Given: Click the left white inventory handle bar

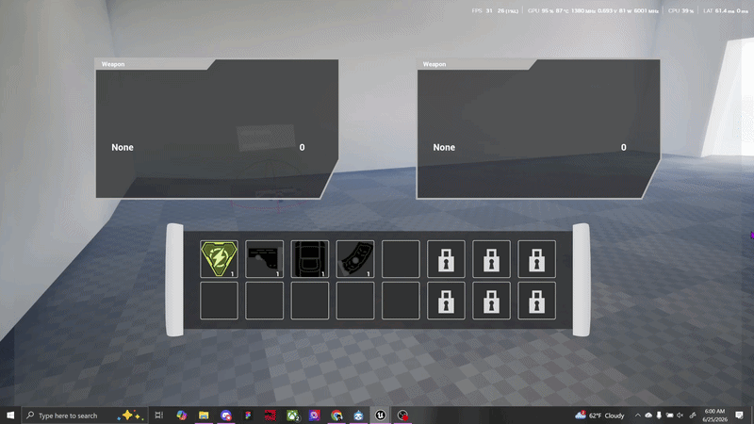Looking at the screenshot, I should [x=174, y=280].
